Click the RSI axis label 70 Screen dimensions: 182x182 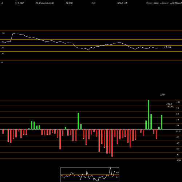point(3,42)
